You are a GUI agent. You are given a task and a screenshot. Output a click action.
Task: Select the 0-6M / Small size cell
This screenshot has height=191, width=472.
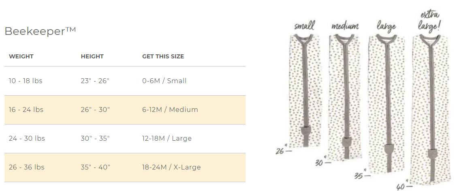(164, 81)
